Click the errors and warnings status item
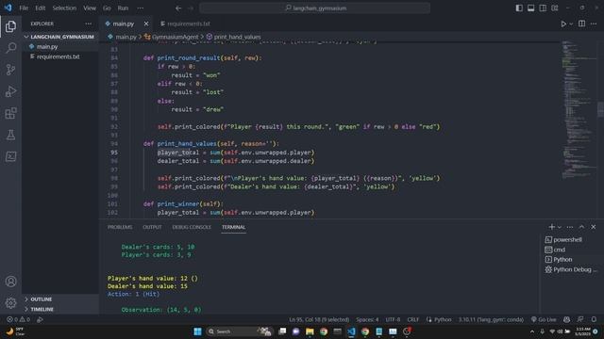This screenshot has height=339, width=604. click(x=18, y=319)
